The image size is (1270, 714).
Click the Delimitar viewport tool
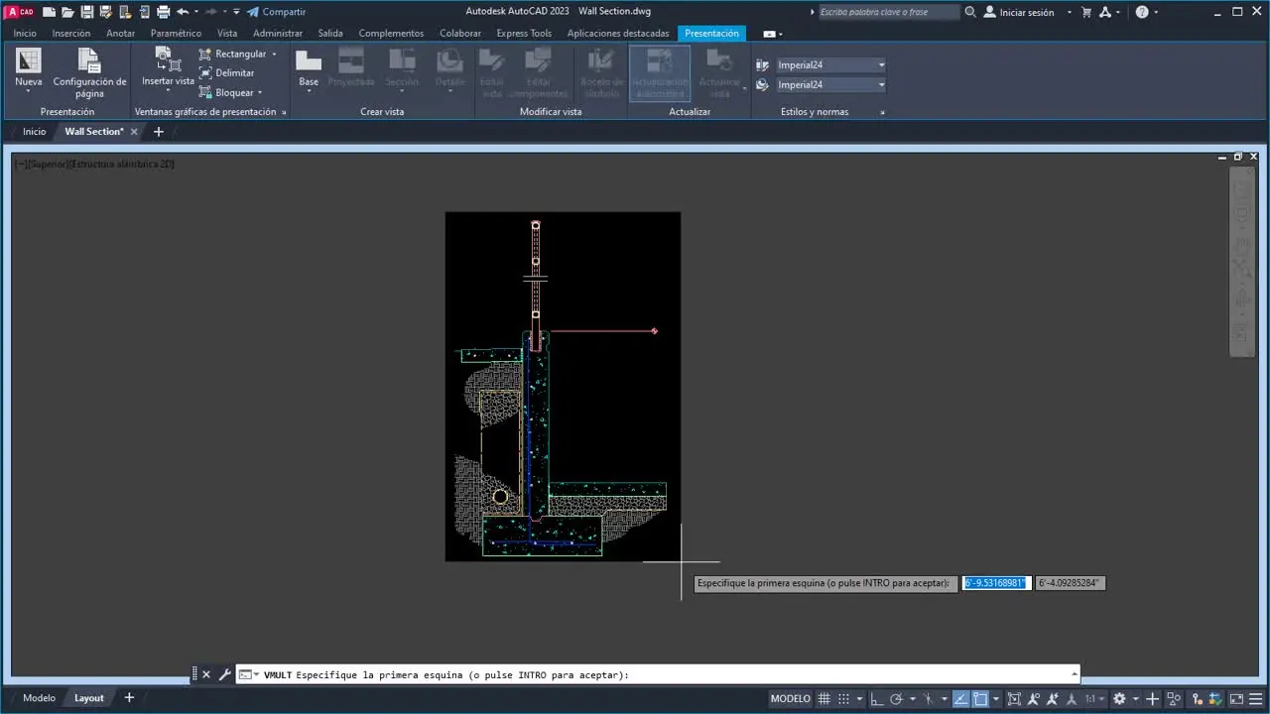pos(234,72)
